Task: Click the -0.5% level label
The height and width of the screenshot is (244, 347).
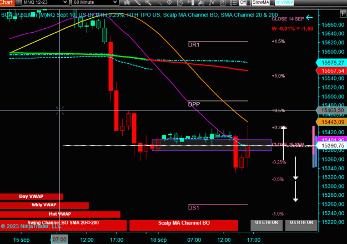Action: click(x=278, y=179)
